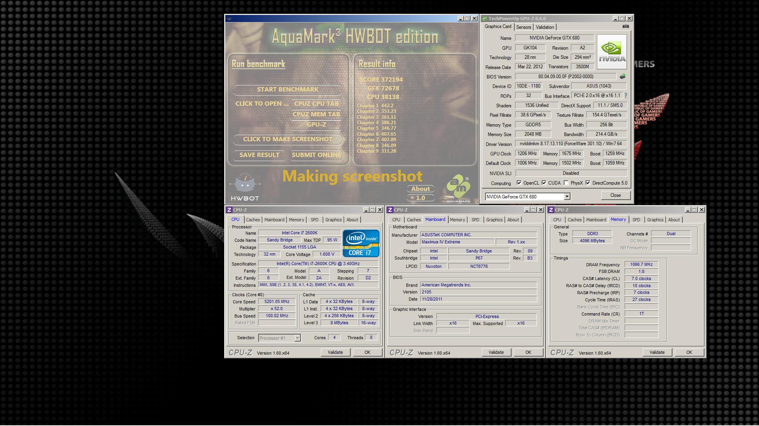This screenshot has width=759, height=426.
Task: Toggle the OpenCL checkbox
Action: coord(519,183)
